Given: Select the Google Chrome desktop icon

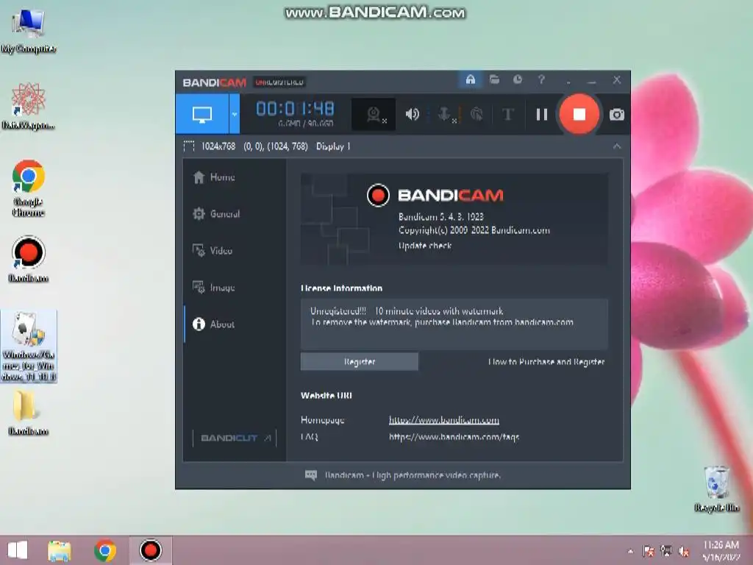Looking at the screenshot, I should pos(29,188).
